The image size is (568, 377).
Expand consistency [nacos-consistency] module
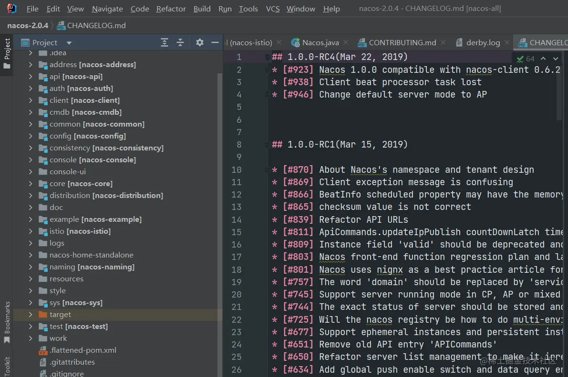pos(31,148)
